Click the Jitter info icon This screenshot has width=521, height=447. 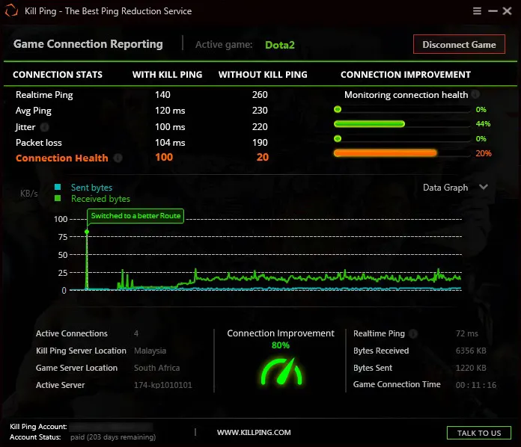[x=44, y=127]
